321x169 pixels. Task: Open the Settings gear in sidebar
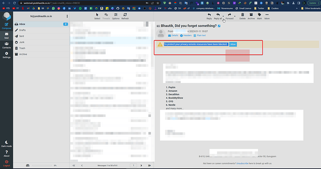click(7, 55)
